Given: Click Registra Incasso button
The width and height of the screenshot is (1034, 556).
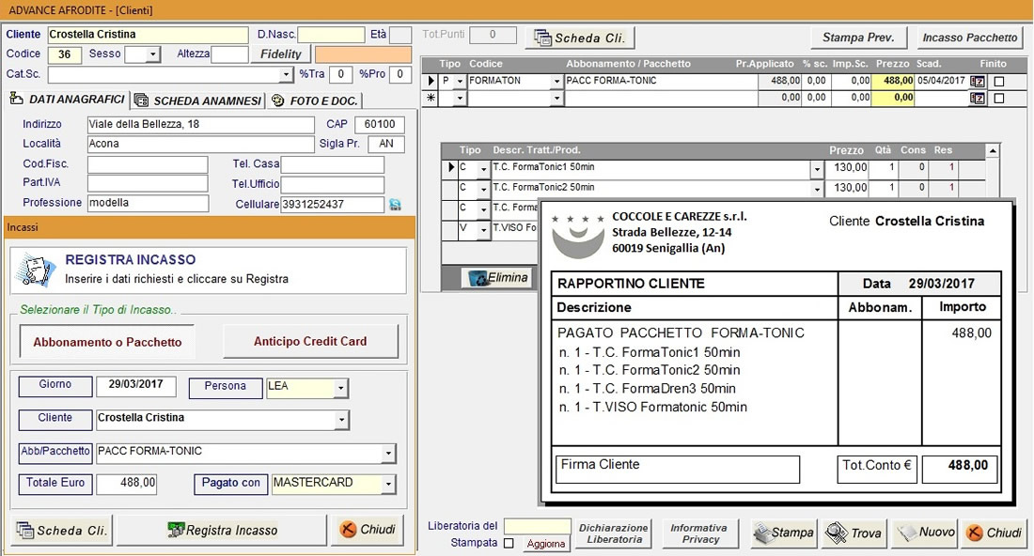Looking at the screenshot, I should point(222,530).
